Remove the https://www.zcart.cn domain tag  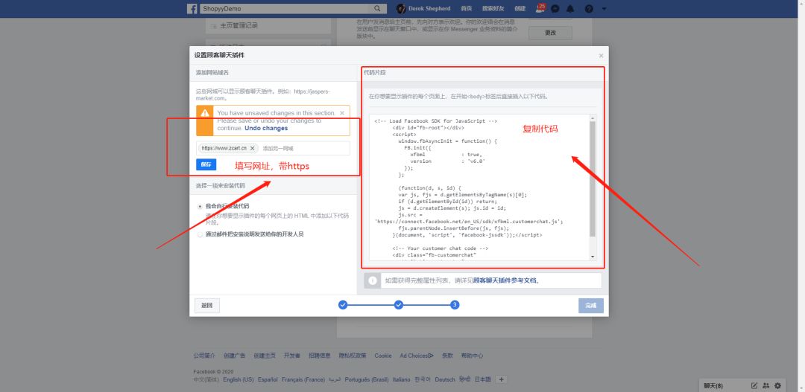point(253,148)
